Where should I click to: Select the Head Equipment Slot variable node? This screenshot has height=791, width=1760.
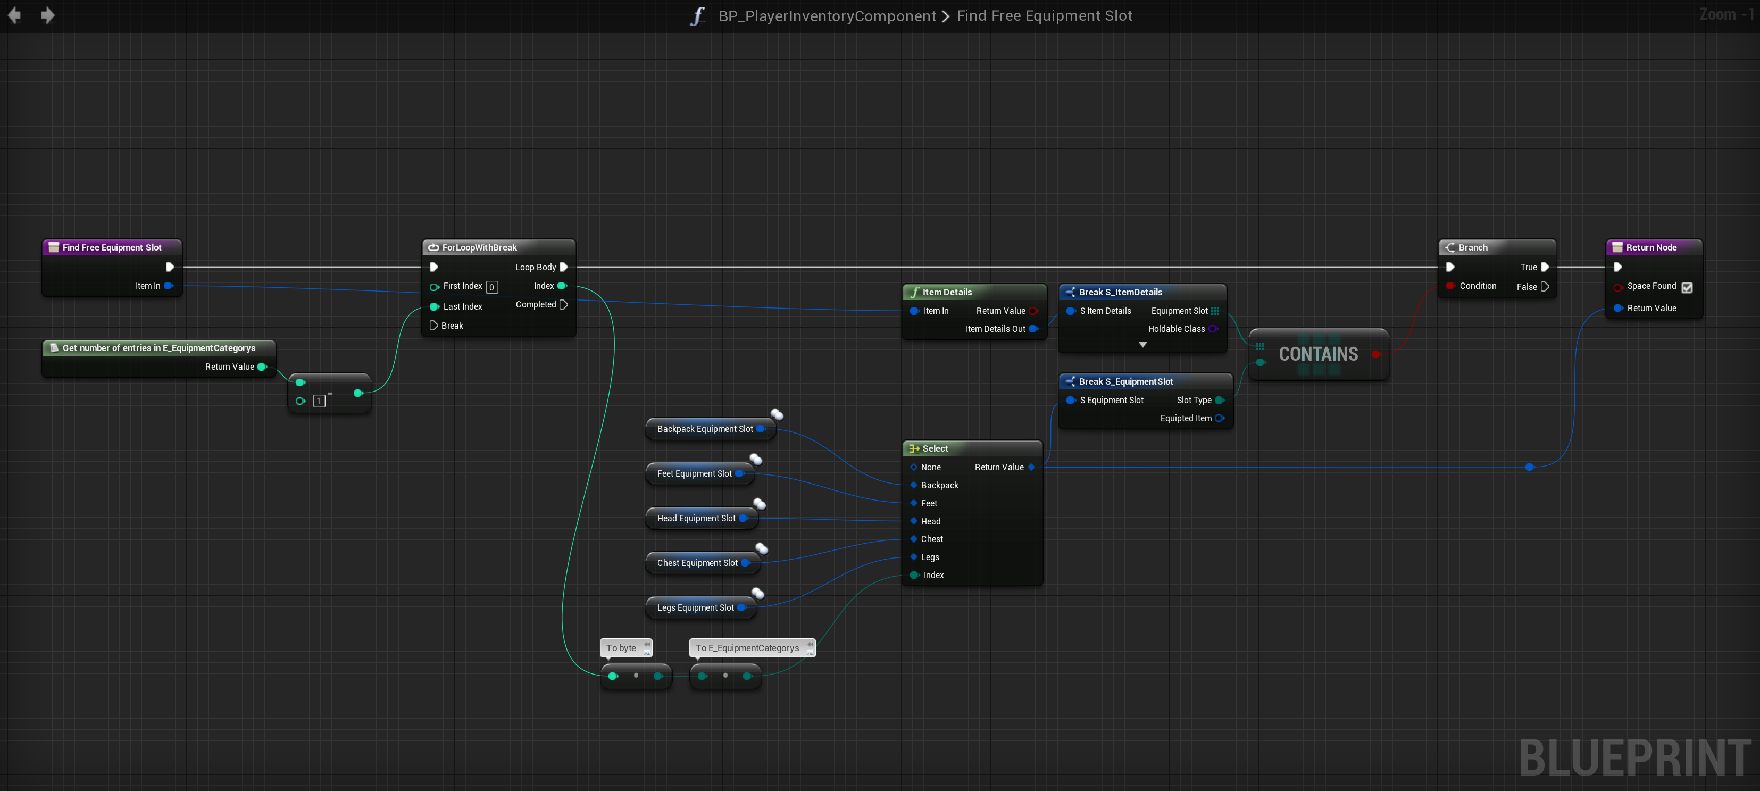tap(696, 519)
